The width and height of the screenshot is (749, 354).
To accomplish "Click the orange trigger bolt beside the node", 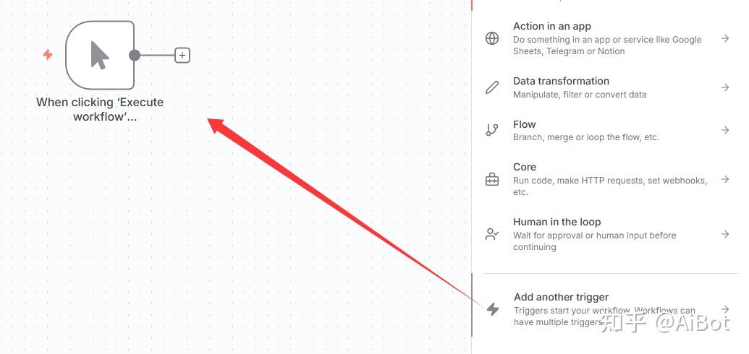I will pyautogui.click(x=48, y=54).
